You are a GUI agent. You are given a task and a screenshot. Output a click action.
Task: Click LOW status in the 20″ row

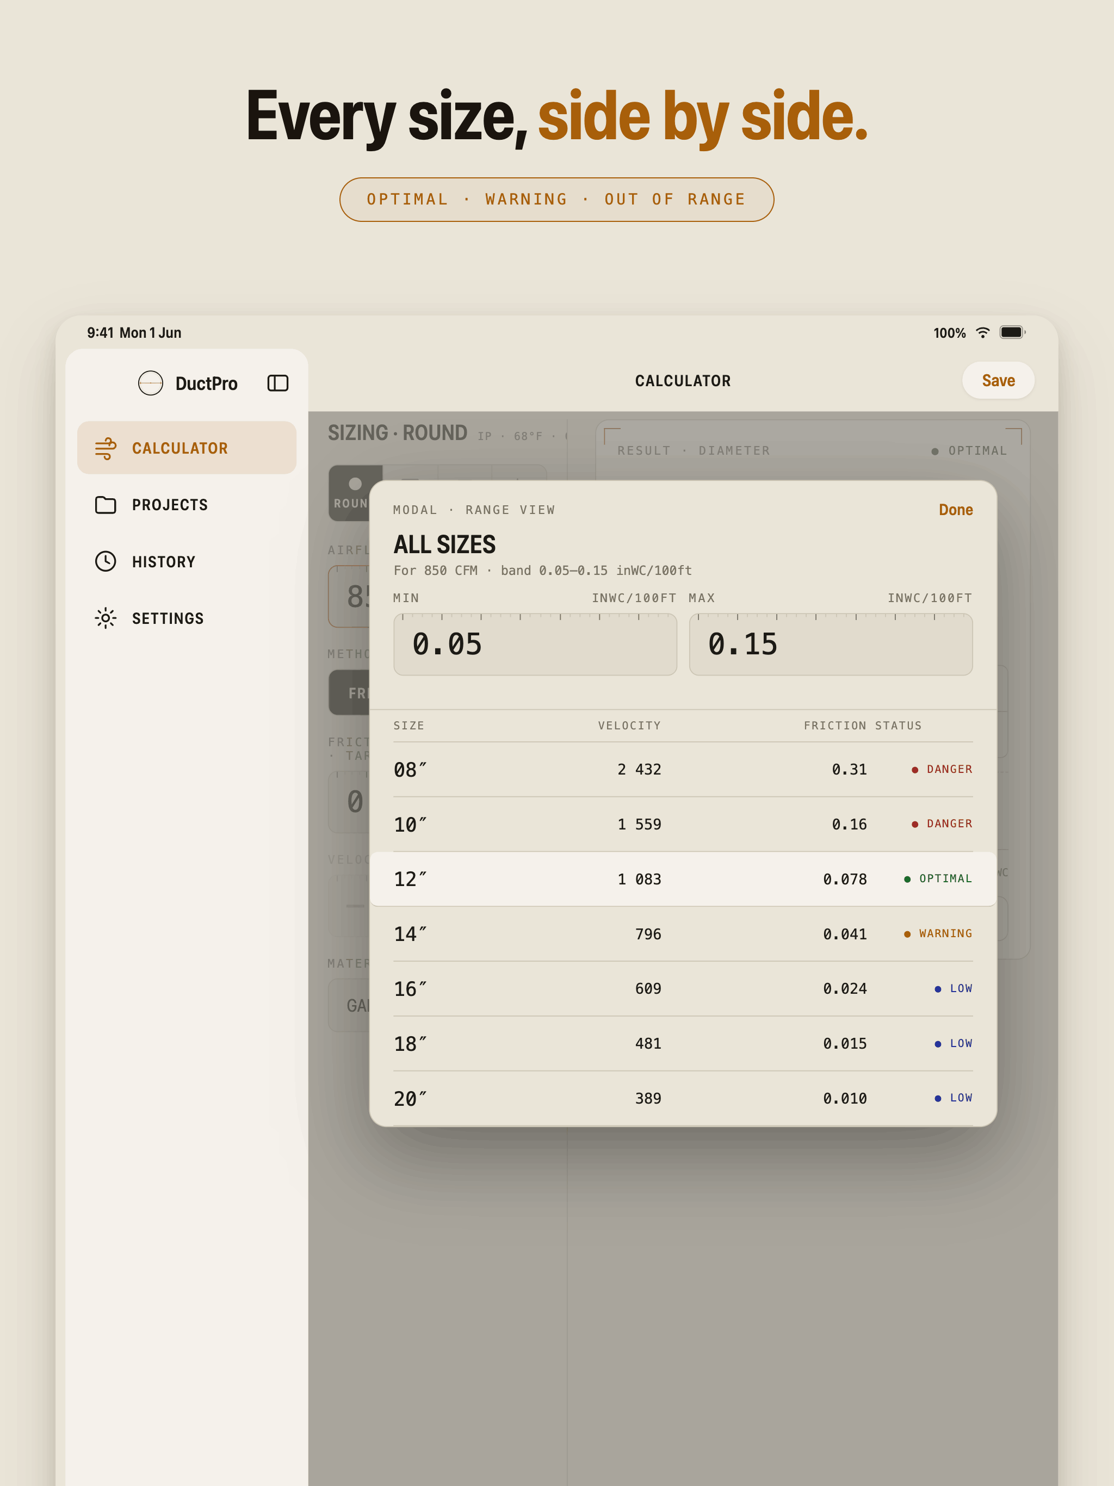[x=954, y=1098]
